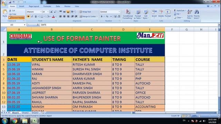
Task: Click the Save icon in Quick Access Toolbar
Action: [10, 2]
